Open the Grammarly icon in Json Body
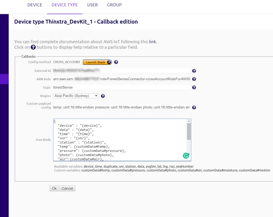Screen dimensions: 273x217 point(186,156)
